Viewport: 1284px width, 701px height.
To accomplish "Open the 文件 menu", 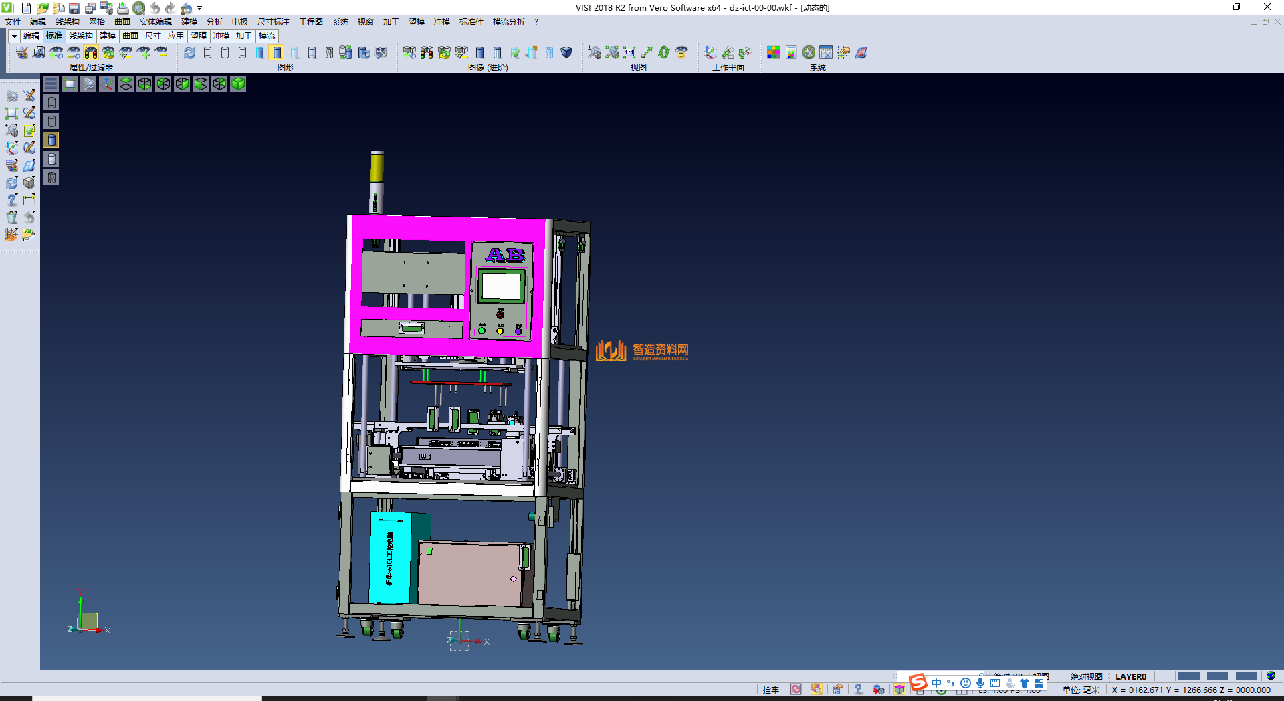I will [13, 22].
